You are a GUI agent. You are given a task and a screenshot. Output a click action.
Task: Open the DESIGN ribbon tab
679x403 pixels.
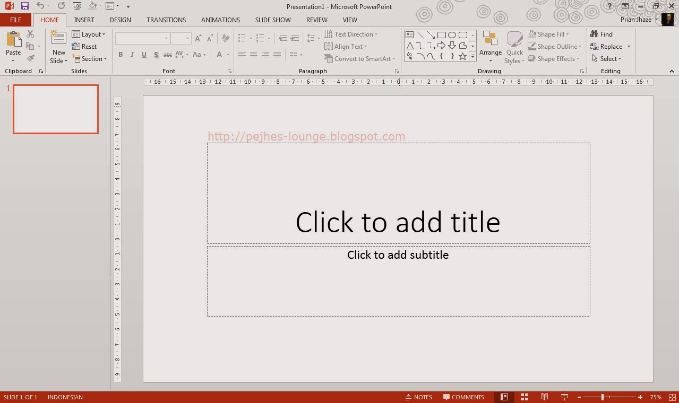(x=120, y=20)
